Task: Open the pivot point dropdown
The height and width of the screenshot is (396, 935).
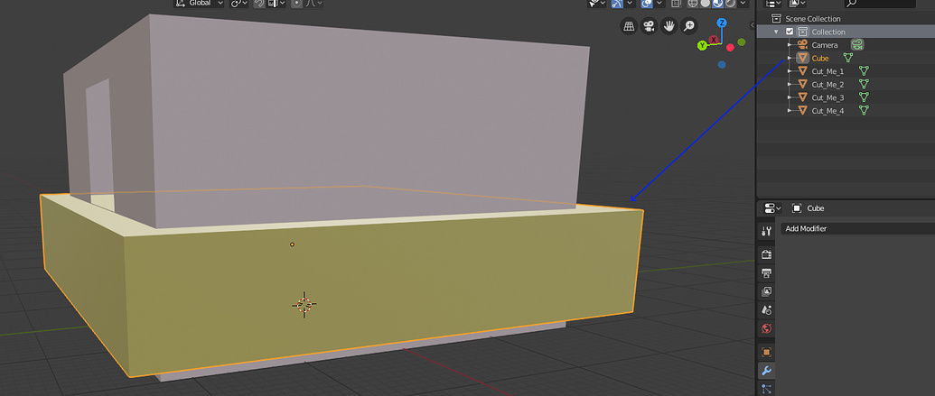Action: [x=238, y=3]
